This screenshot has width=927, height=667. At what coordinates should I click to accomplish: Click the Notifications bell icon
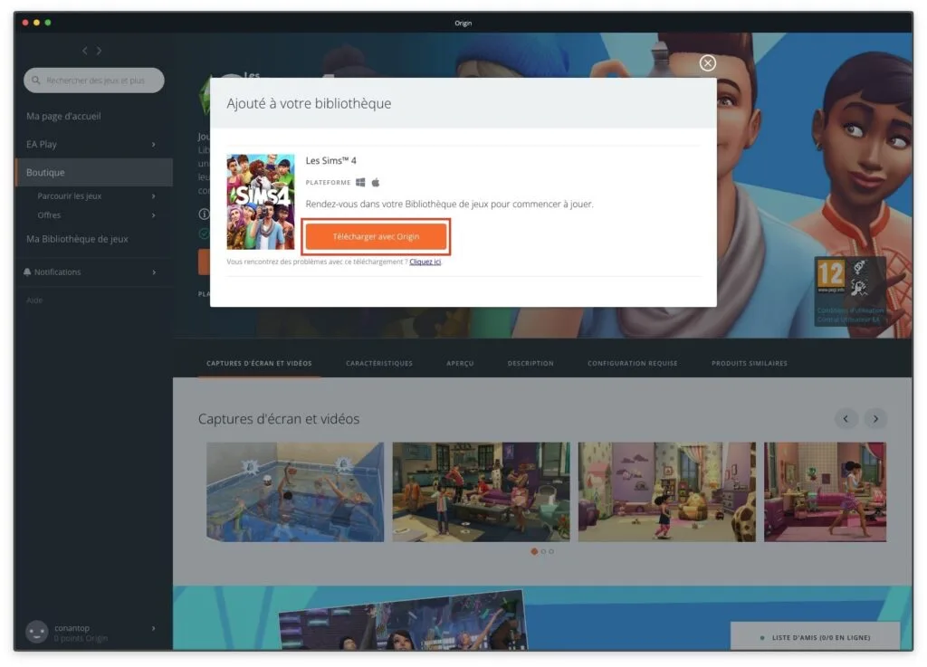pos(27,272)
